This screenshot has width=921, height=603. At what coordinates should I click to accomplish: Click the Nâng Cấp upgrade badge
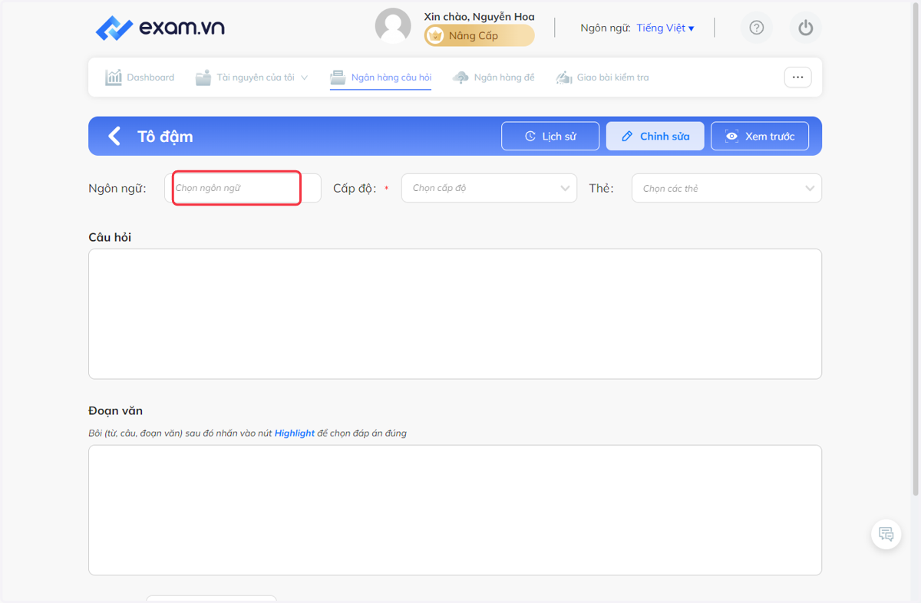(480, 35)
